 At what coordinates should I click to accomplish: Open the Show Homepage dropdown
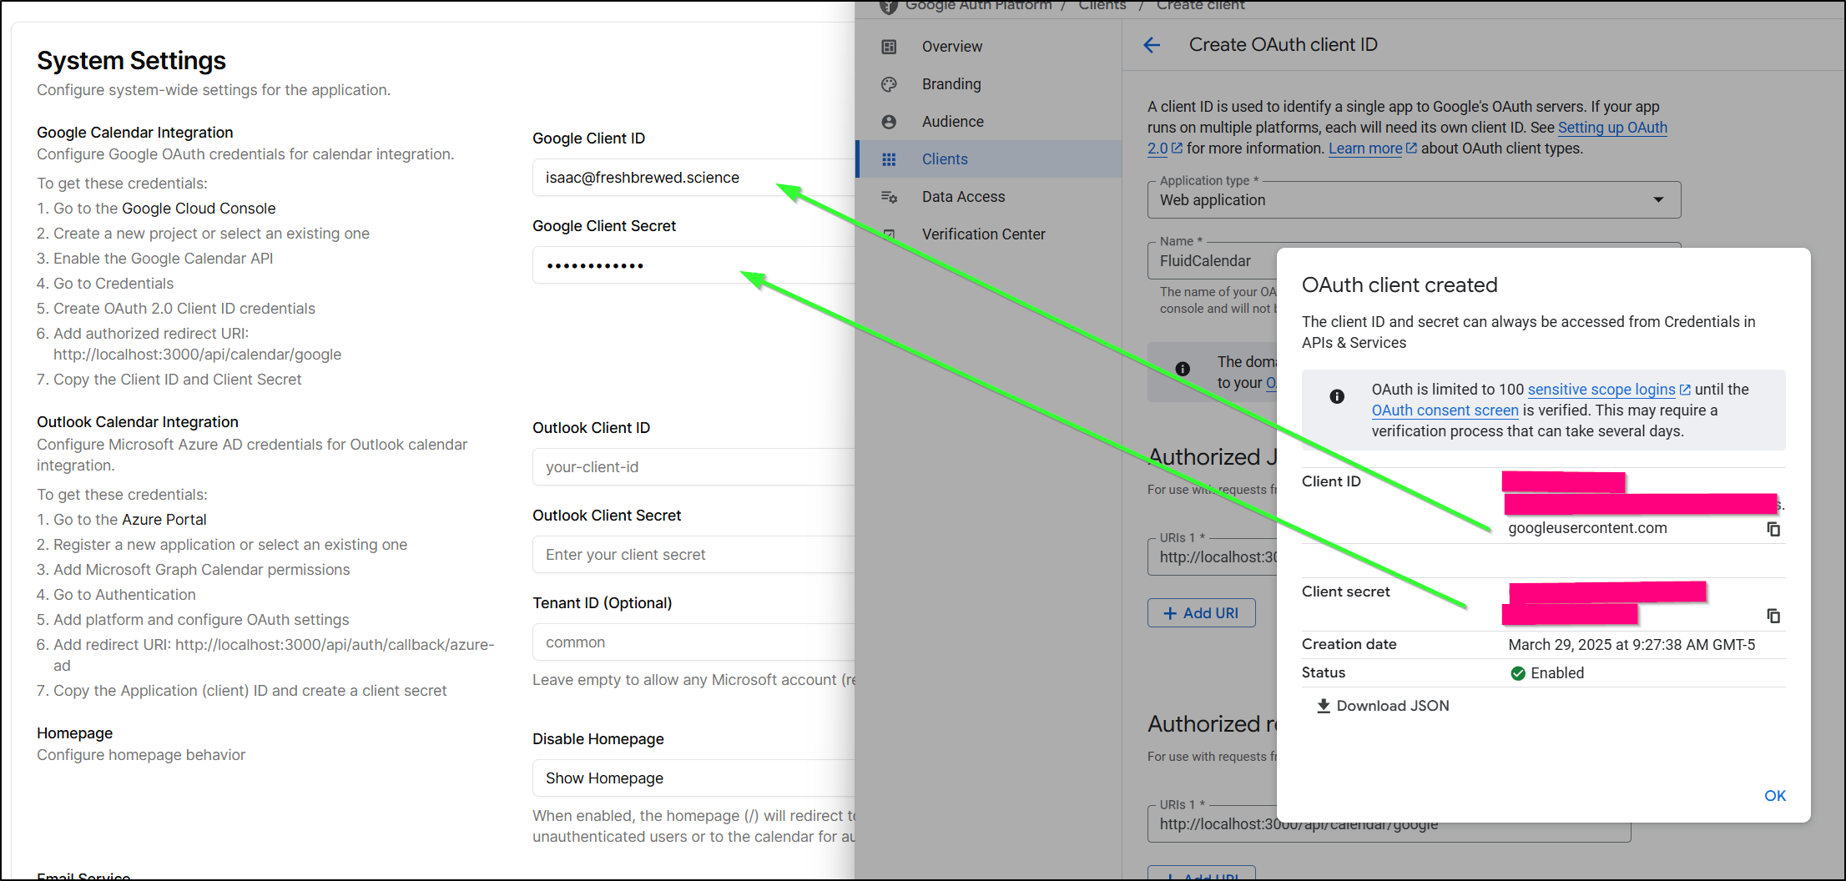click(694, 778)
